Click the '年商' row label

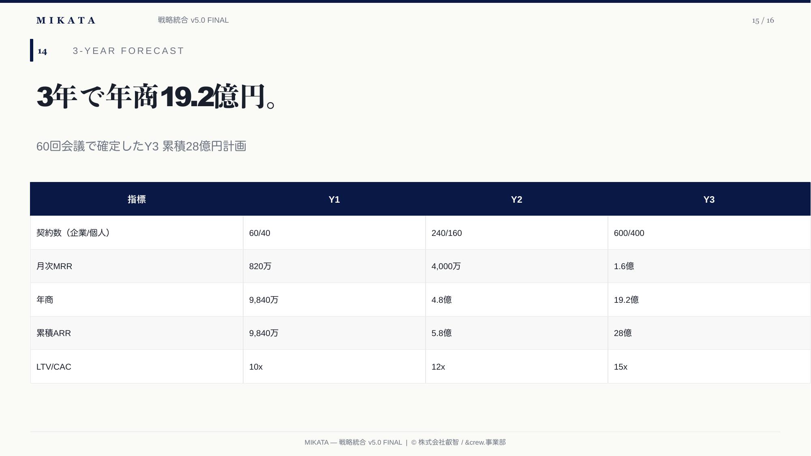137,300
